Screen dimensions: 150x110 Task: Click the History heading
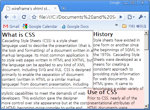coord(103,34)
